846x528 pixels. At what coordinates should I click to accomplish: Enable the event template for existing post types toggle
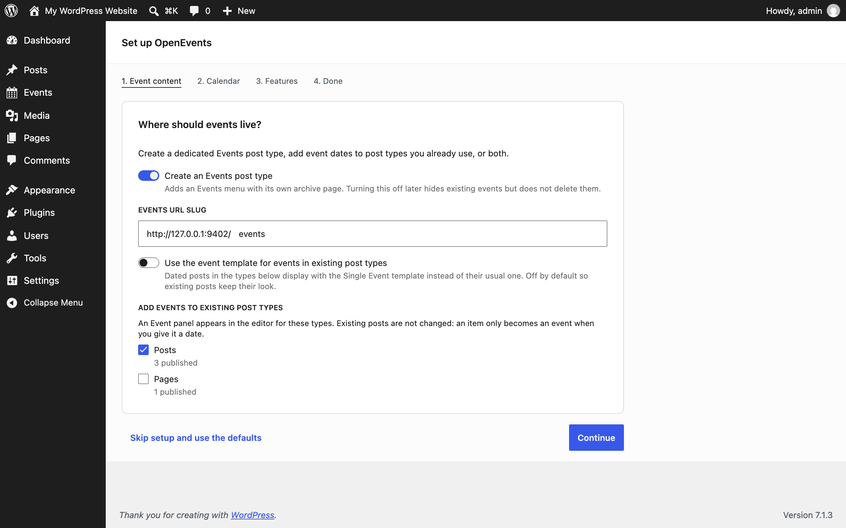click(x=149, y=263)
